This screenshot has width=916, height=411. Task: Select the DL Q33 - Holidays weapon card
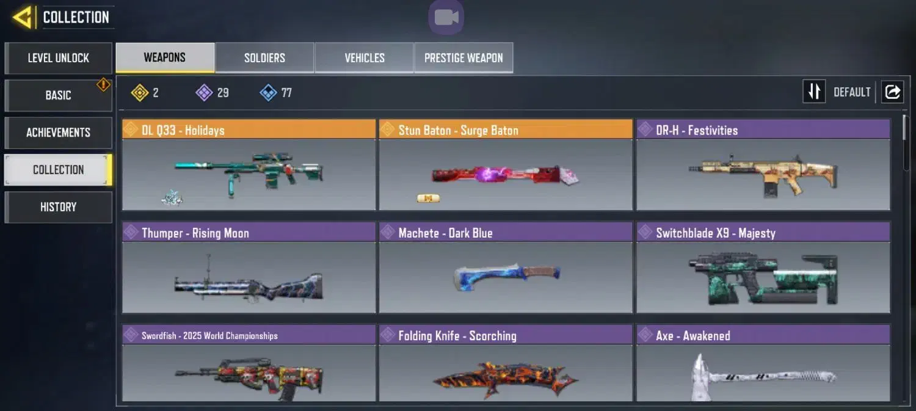[249, 165]
